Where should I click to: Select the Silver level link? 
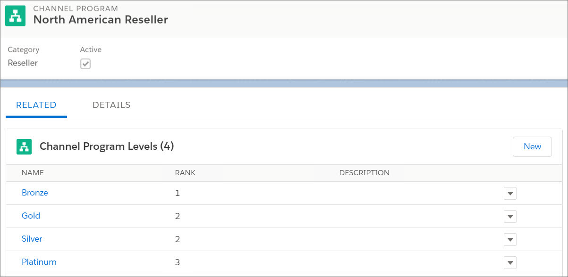tap(32, 239)
